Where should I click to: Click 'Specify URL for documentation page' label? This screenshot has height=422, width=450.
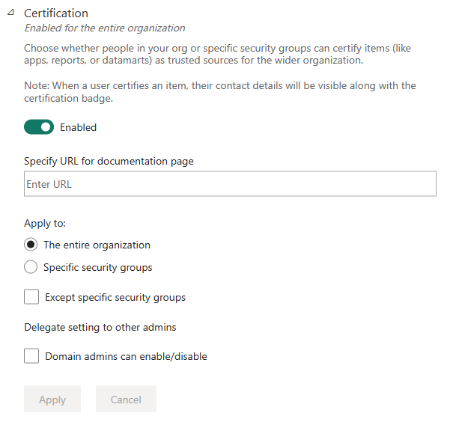[109, 161]
